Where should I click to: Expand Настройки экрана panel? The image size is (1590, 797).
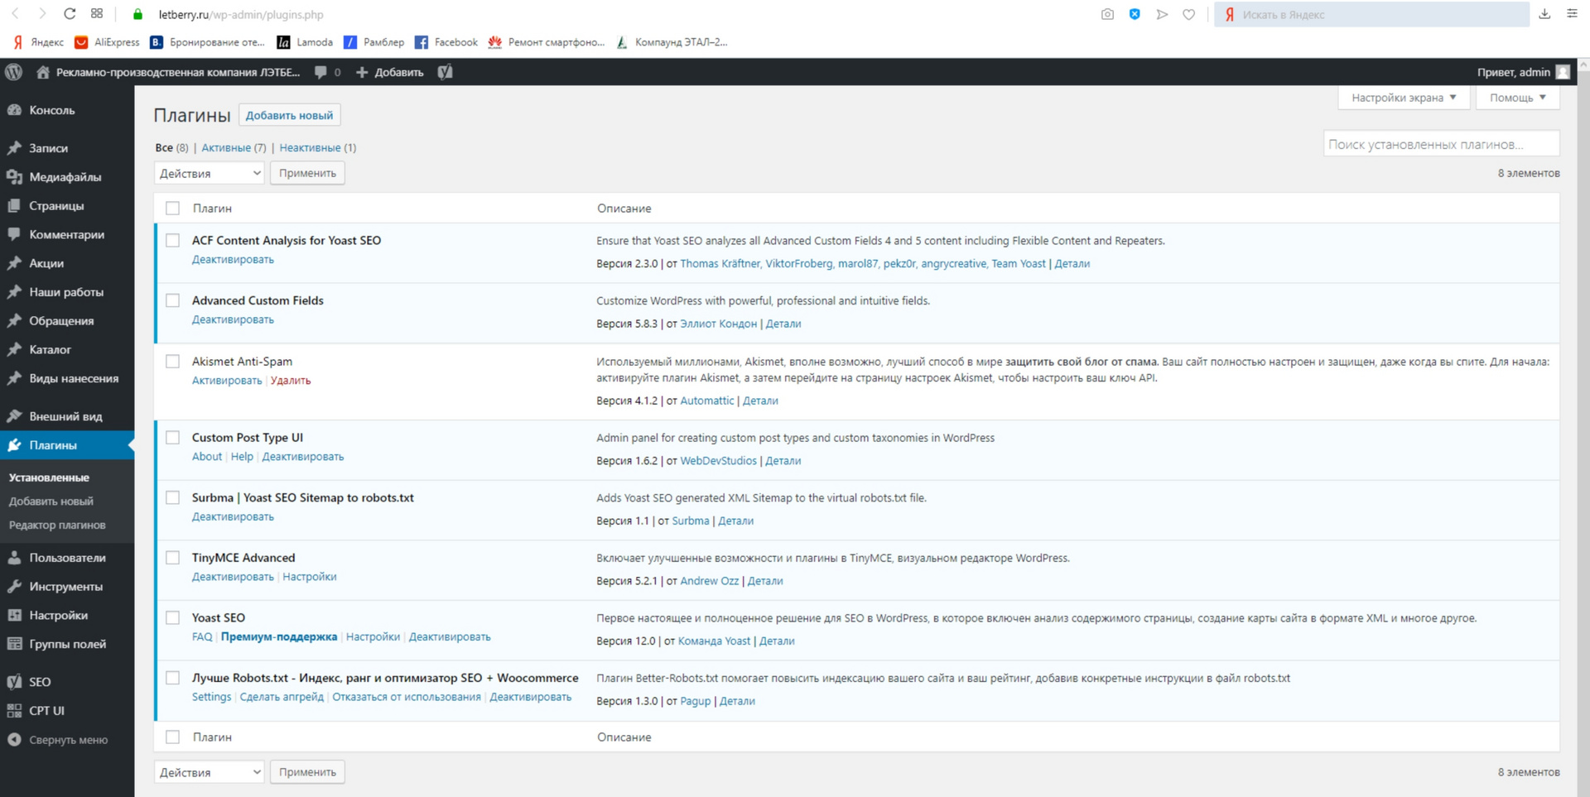tap(1404, 98)
